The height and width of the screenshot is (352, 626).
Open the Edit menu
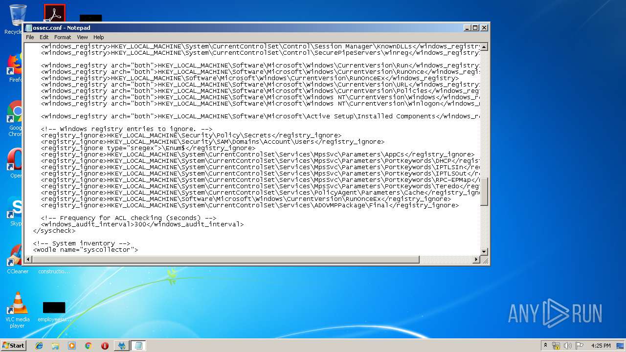44,37
